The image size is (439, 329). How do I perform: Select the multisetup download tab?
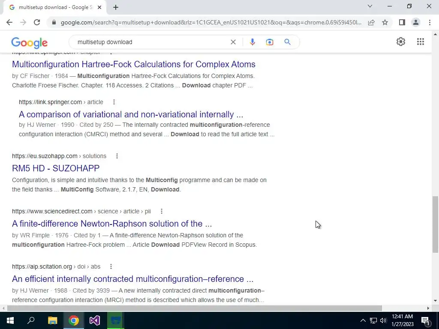(x=54, y=7)
